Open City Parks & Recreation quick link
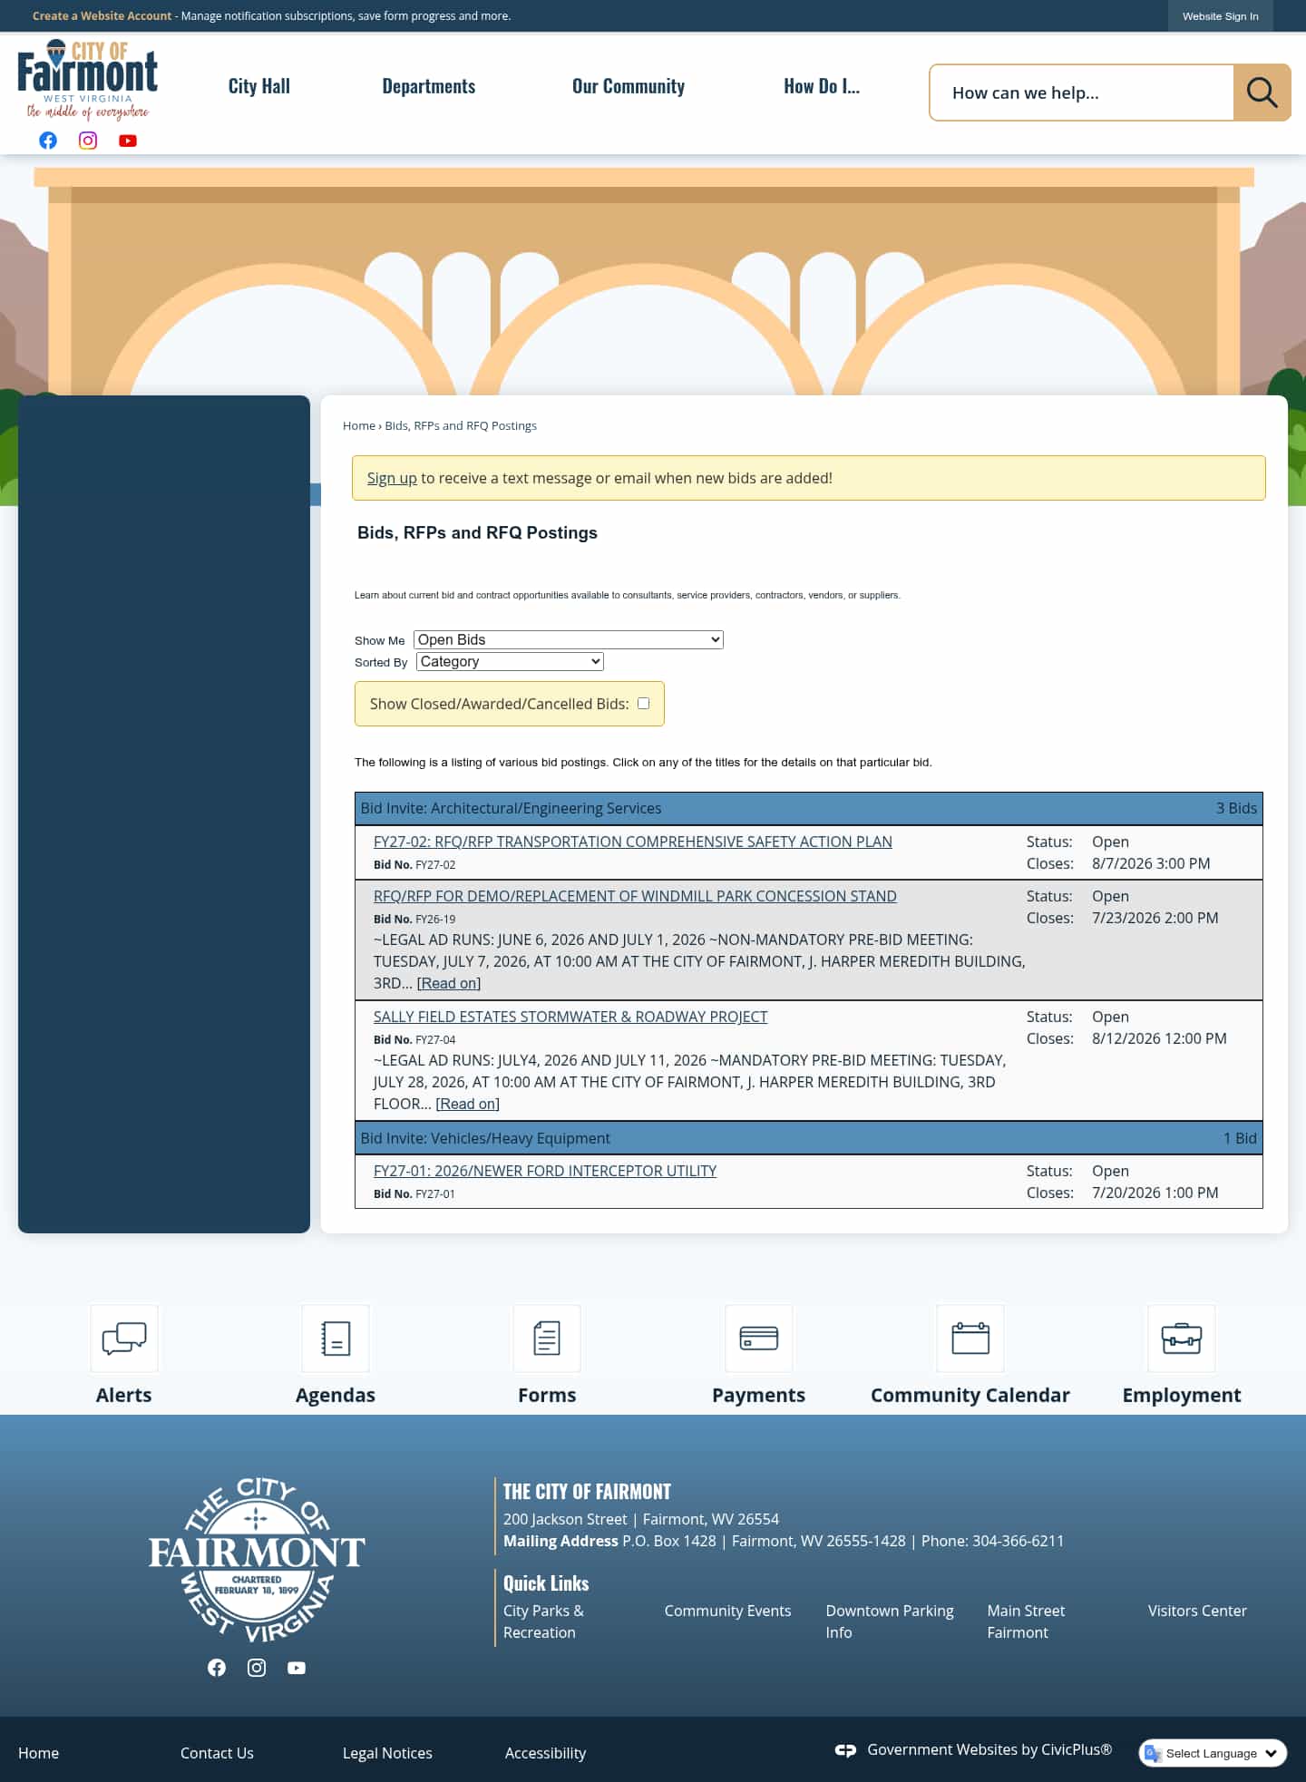 [544, 1621]
